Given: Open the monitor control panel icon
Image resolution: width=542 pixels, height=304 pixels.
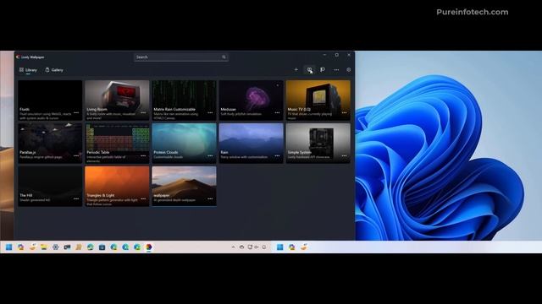Looking at the screenshot, I should [x=309, y=69].
